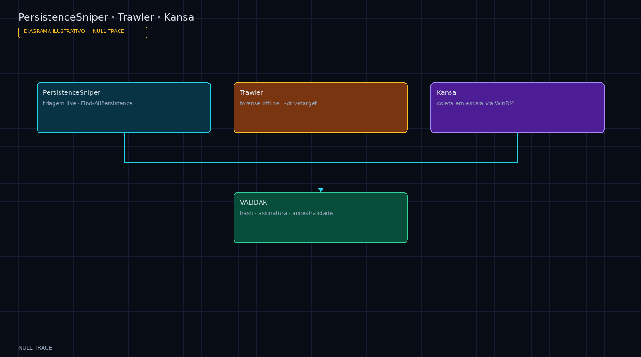641x357 pixels.
Task: Click the text "coleta em escala via WinRM"
Action: (475, 103)
